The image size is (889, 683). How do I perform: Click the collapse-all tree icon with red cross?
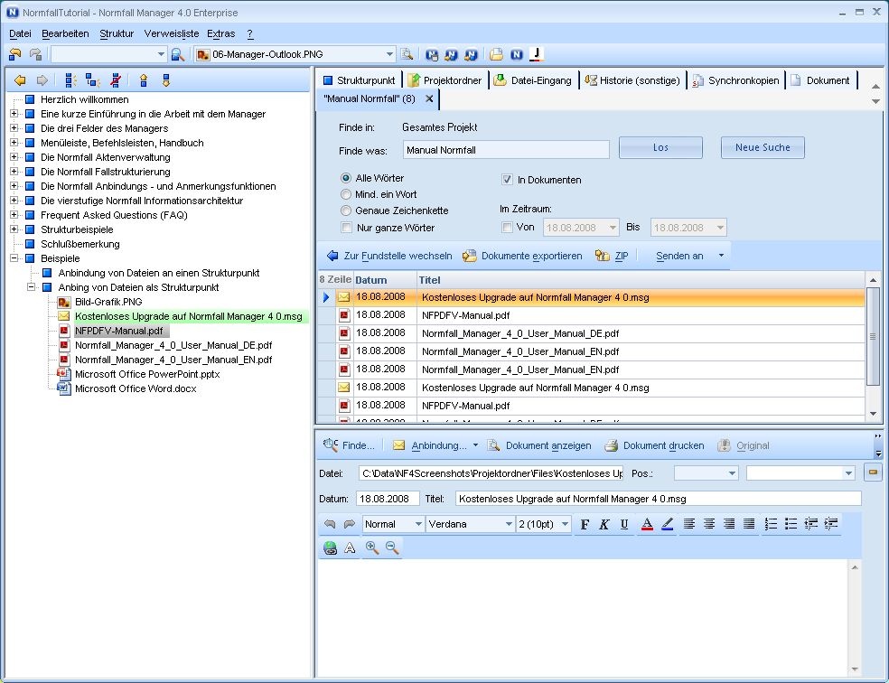coord(116,80)
